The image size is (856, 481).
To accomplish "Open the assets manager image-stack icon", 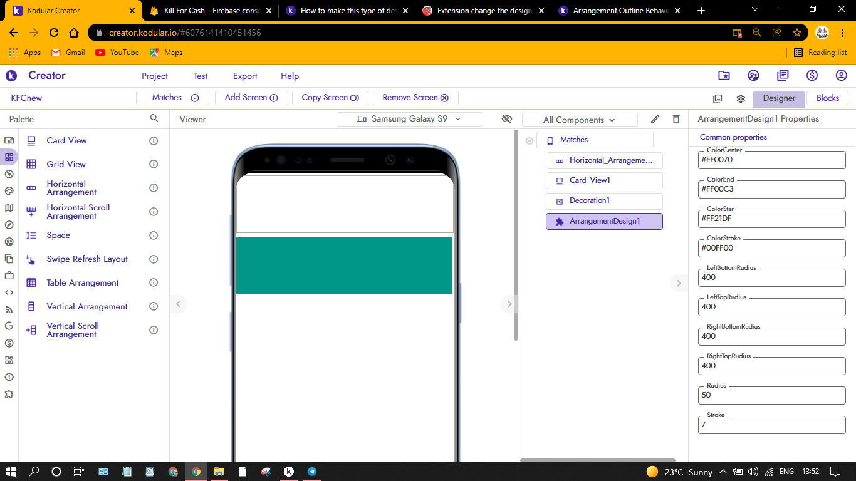I will point(718,99).
